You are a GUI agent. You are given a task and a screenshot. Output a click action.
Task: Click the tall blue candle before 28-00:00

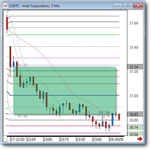(112, 119)
